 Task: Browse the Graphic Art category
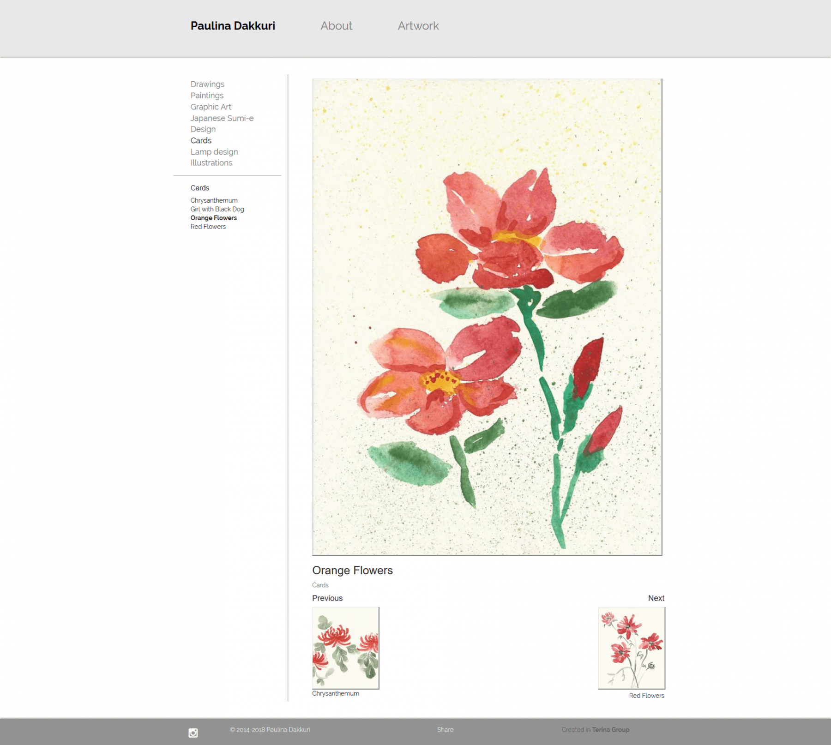pos(211,107)
